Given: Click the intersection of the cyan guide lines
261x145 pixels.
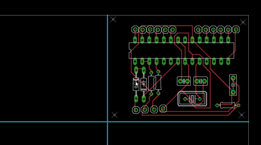Looking at the screenshot, I should pyautogui.click(x=107, y=122).
